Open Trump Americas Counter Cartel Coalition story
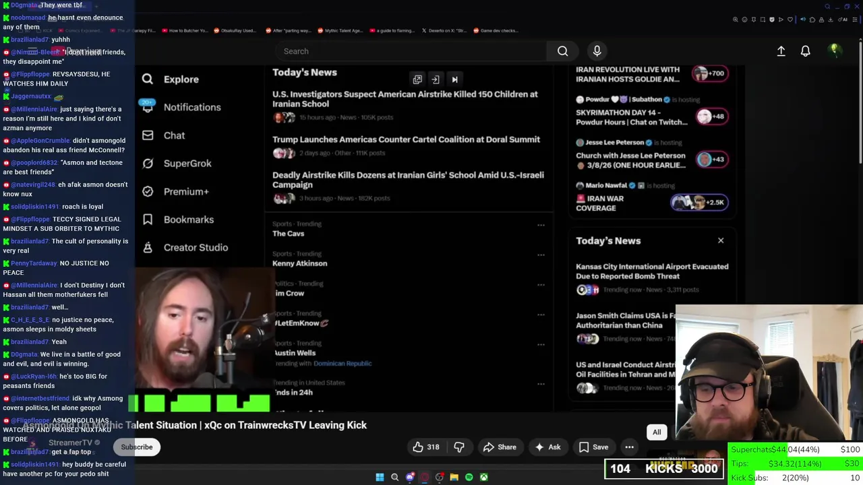Viewport: 863px width, 485px height. click(406, 139)
